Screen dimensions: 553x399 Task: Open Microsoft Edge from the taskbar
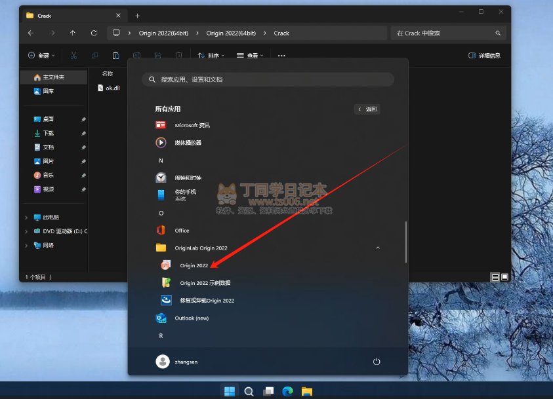[x=287, y=391]
